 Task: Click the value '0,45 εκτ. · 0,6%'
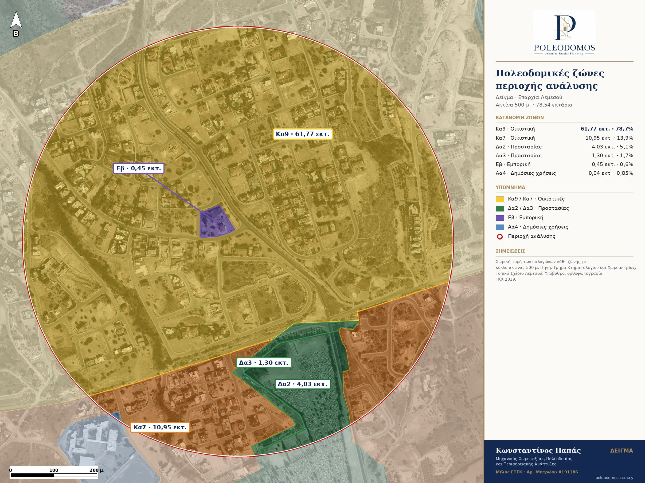[612, 165]
